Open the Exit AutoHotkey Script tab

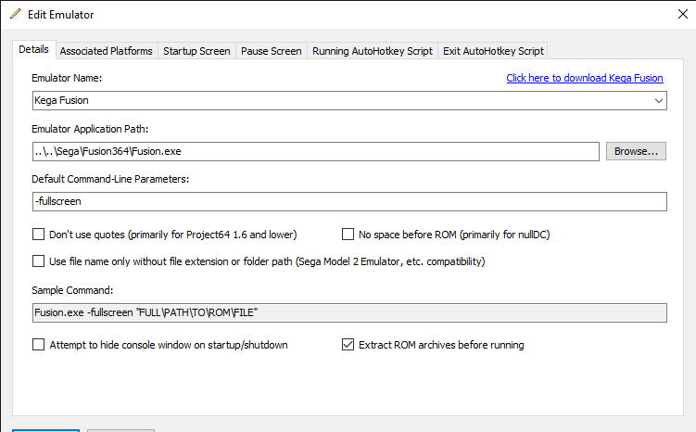[x=493, y=51]
